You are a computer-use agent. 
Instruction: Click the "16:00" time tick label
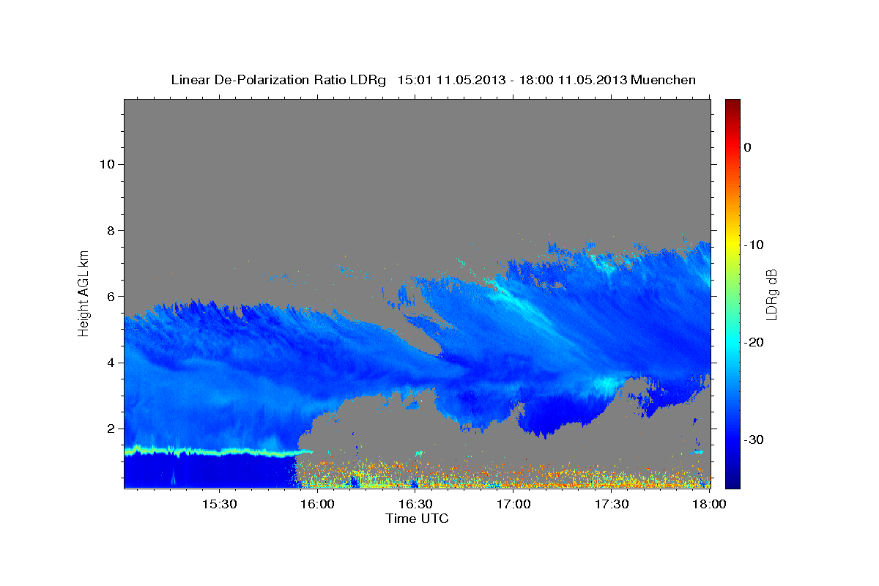pyautogui.click(x=317, y=505)
